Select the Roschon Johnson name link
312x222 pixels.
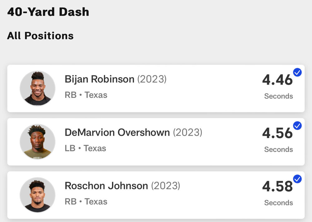106,186
